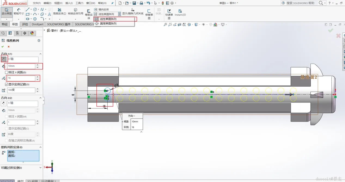
Task: Click the Instant2D icon
Action: tap(180, 13)
